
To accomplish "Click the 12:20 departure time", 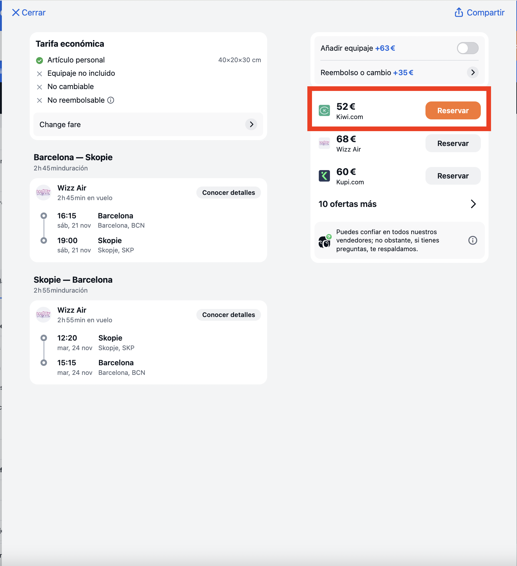I will (67, 338).
